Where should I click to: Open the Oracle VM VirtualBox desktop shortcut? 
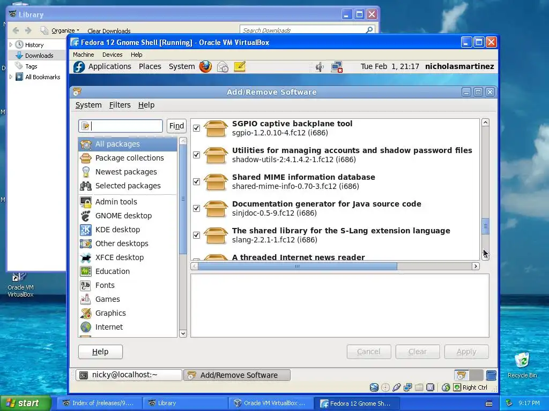pos(20,285)
